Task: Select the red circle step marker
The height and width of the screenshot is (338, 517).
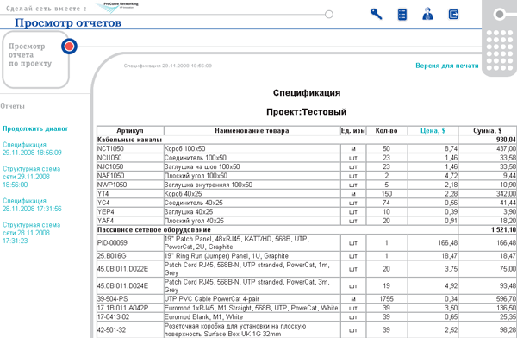Action: (x=69, y=47)
